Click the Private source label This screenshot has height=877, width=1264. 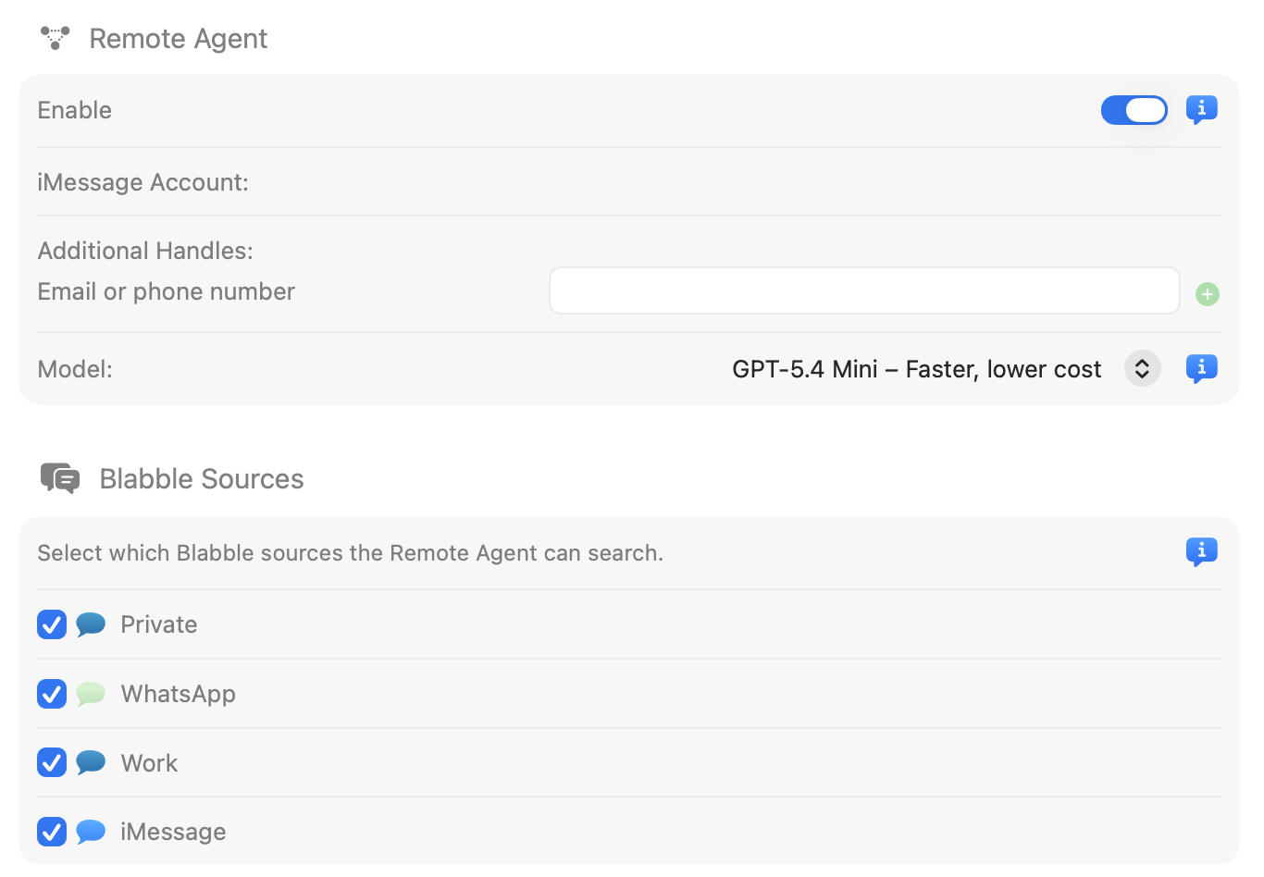[158, 624]
